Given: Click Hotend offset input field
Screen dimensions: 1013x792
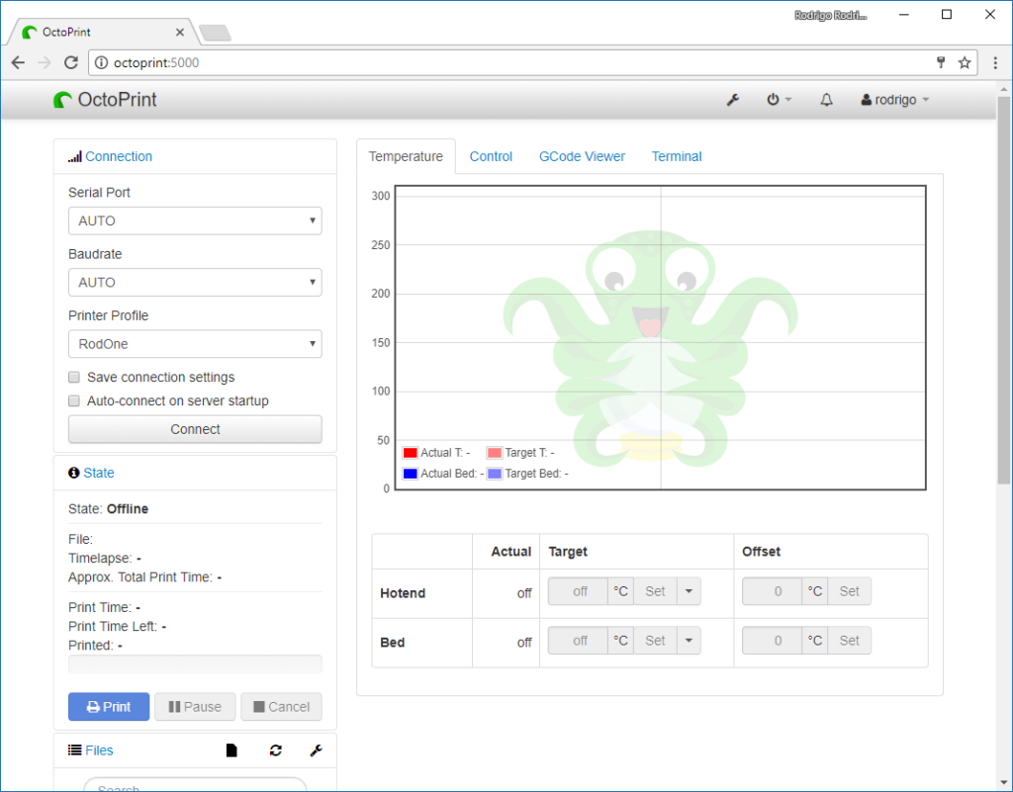Looking at the screenshot, I should coord(772,591).
